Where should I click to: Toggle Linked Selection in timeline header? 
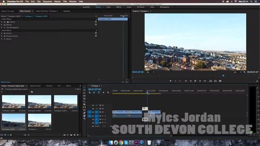point(99,92)
